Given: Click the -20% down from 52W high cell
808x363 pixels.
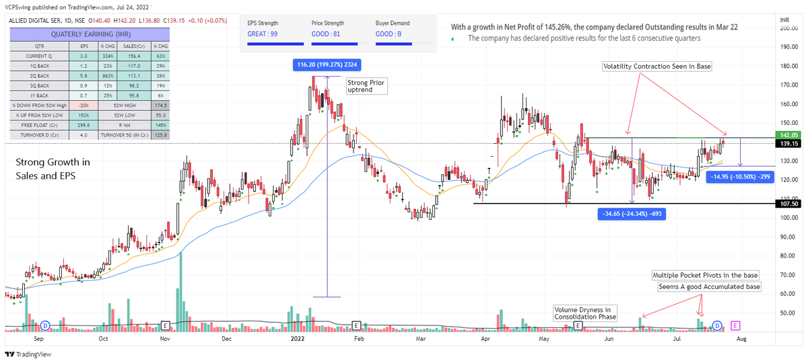Looking at the screenshot, I should click(83, 106).
